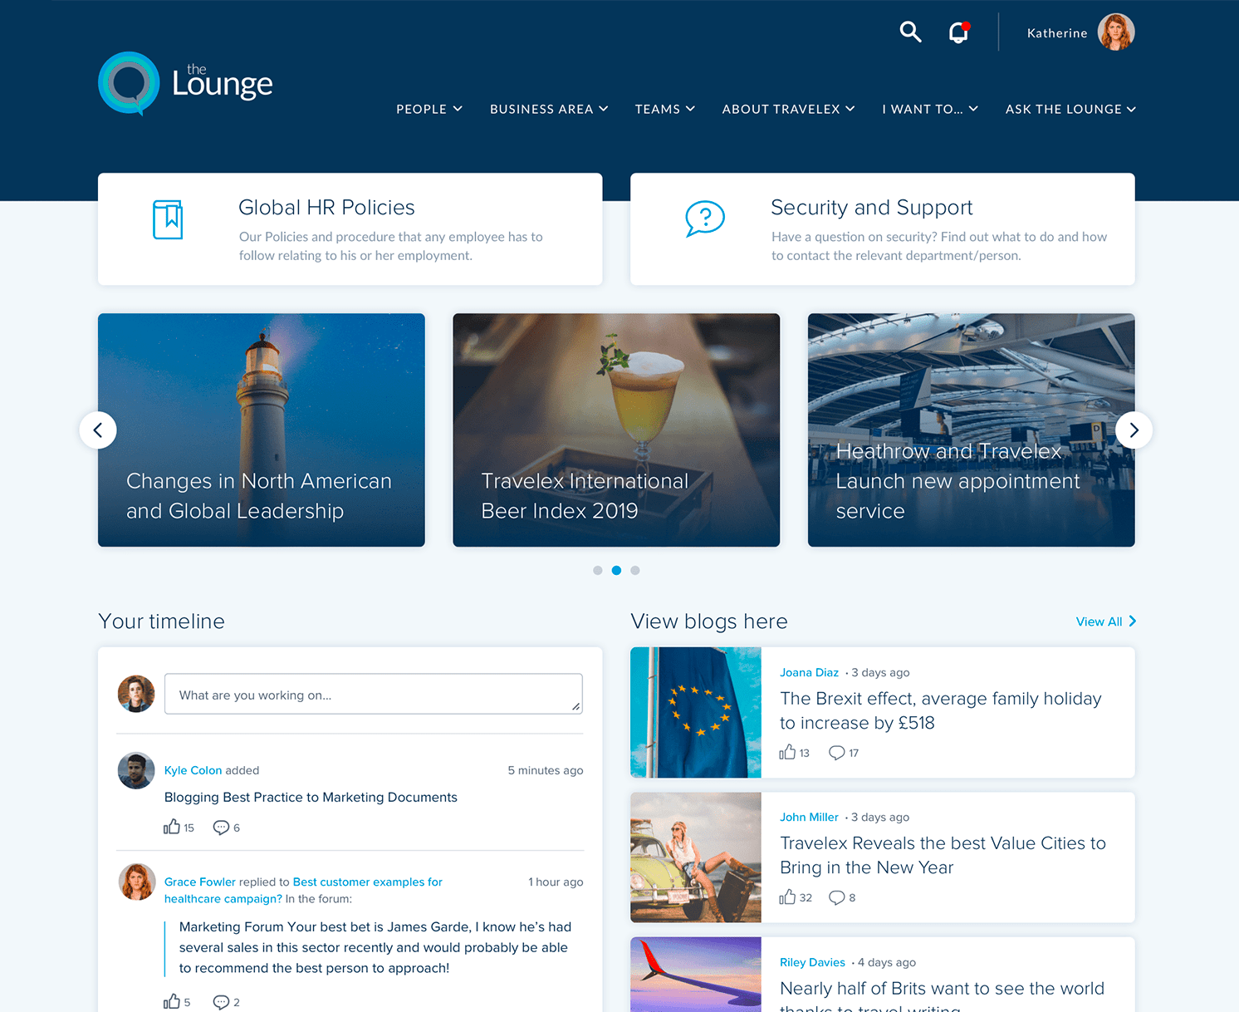The height and width of the screenshot is (1012, 1239).
Task: Select the second carousel pagination dot
Action: click(616, 570)
